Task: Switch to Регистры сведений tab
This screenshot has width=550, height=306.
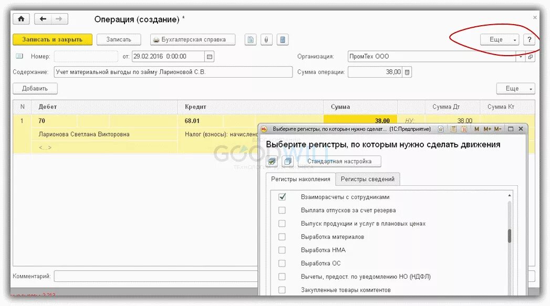Action: point(368,179)
